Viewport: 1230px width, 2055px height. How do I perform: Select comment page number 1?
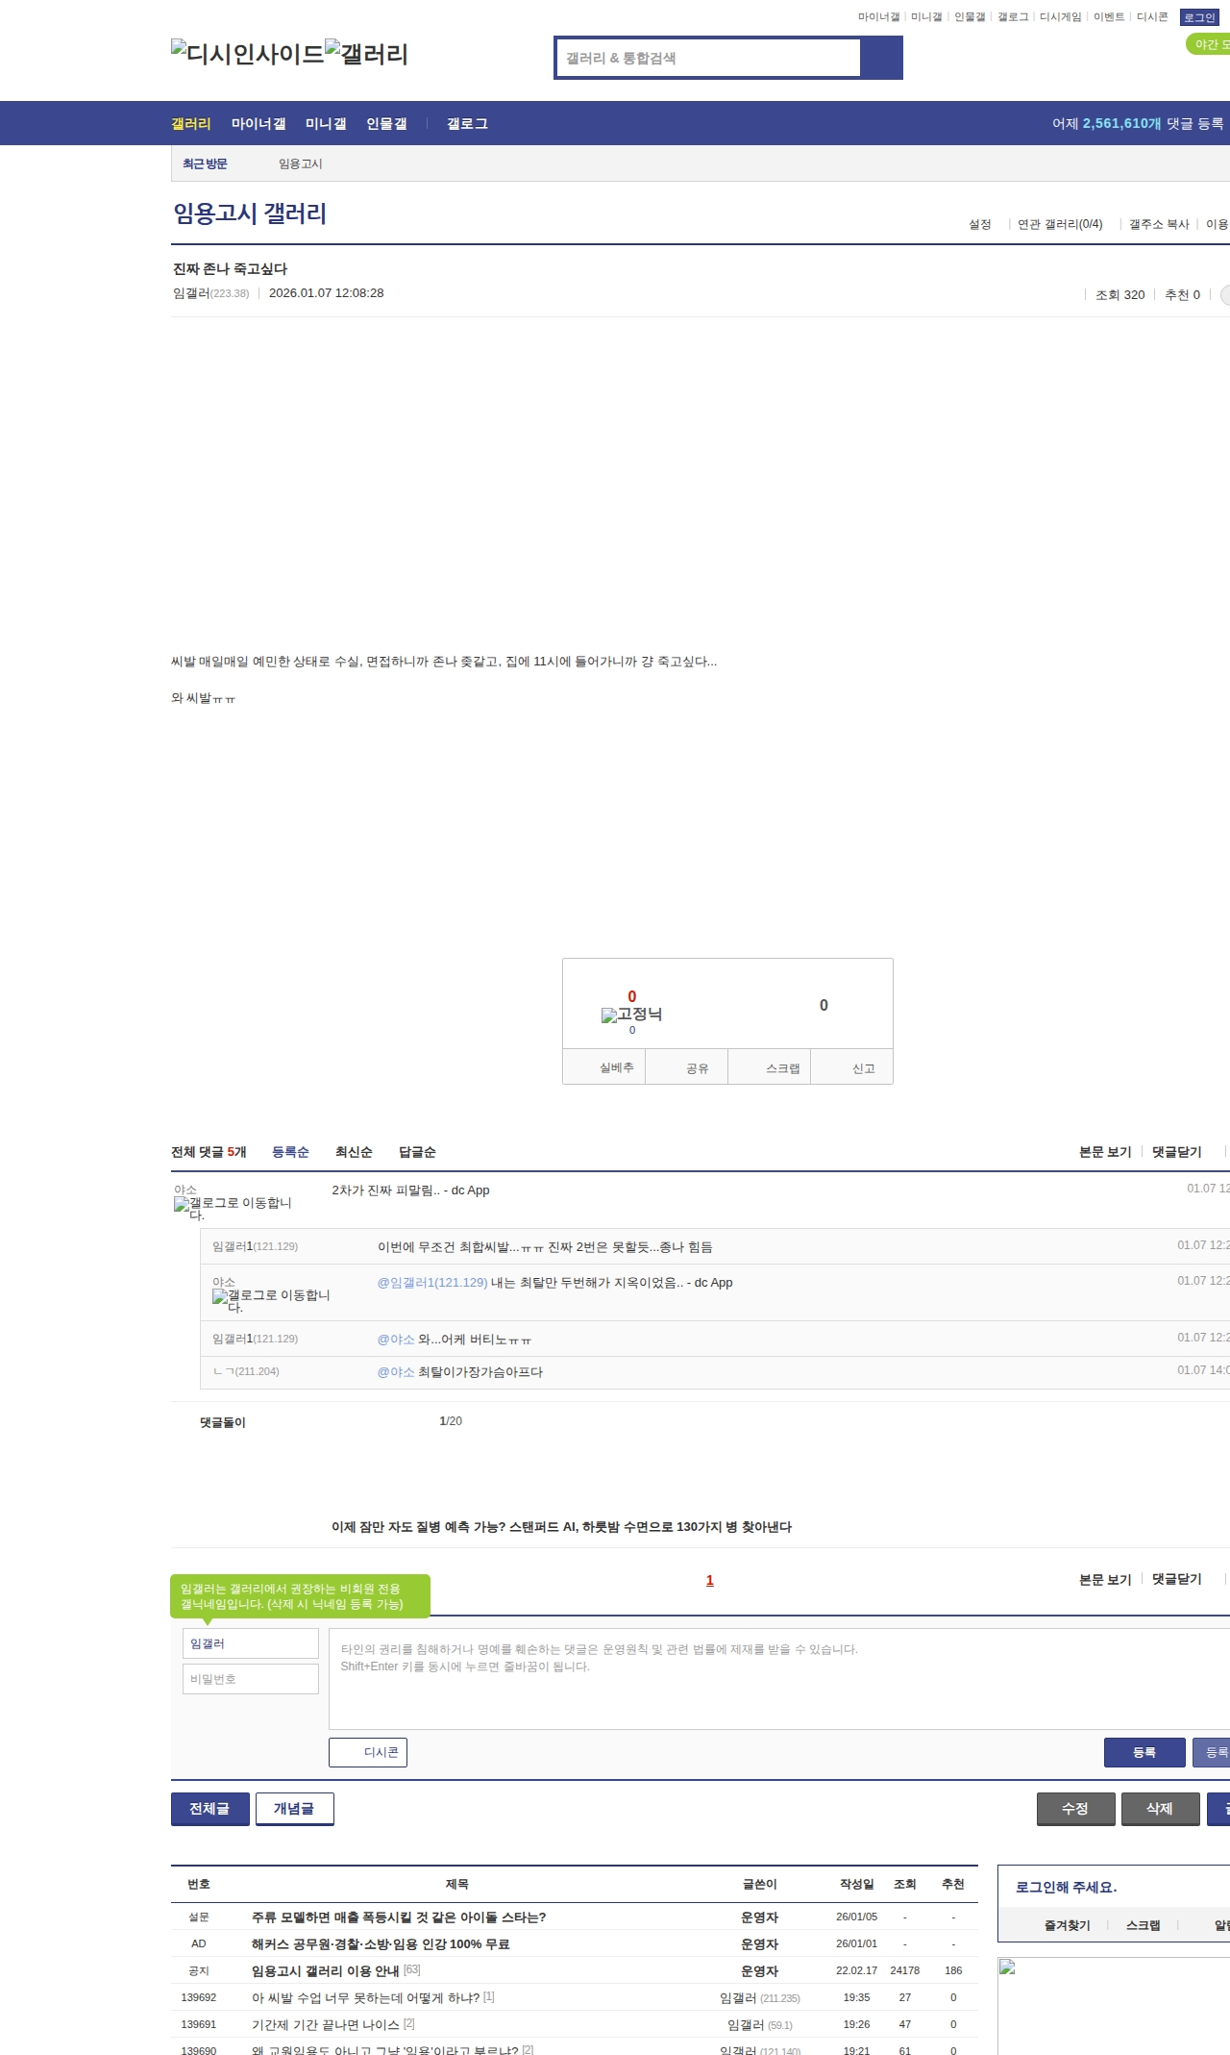(x=710, y=1580)
